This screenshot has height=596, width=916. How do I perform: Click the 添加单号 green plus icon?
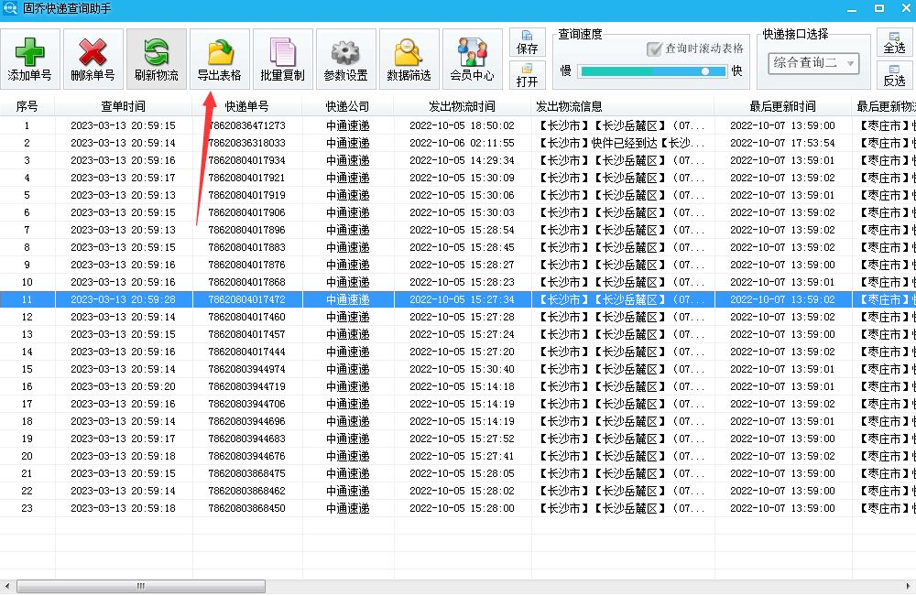click(30, 60)
